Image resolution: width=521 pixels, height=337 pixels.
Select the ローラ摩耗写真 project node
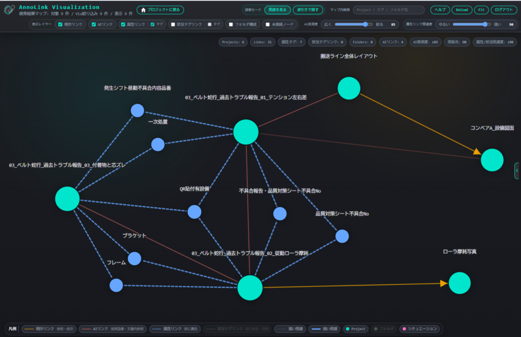click(x=460, y=283)
